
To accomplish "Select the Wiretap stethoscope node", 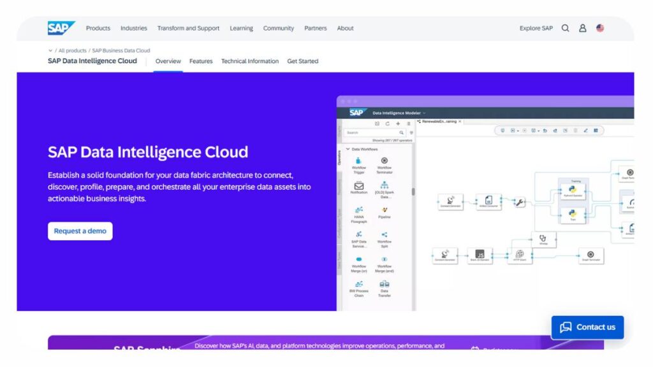I will [543, 240].
